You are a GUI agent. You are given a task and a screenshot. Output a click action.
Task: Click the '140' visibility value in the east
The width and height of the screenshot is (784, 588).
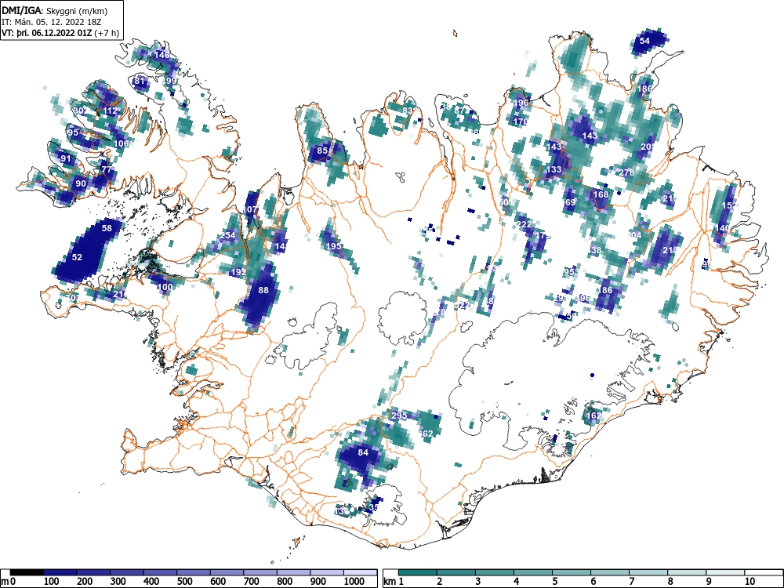722,228
